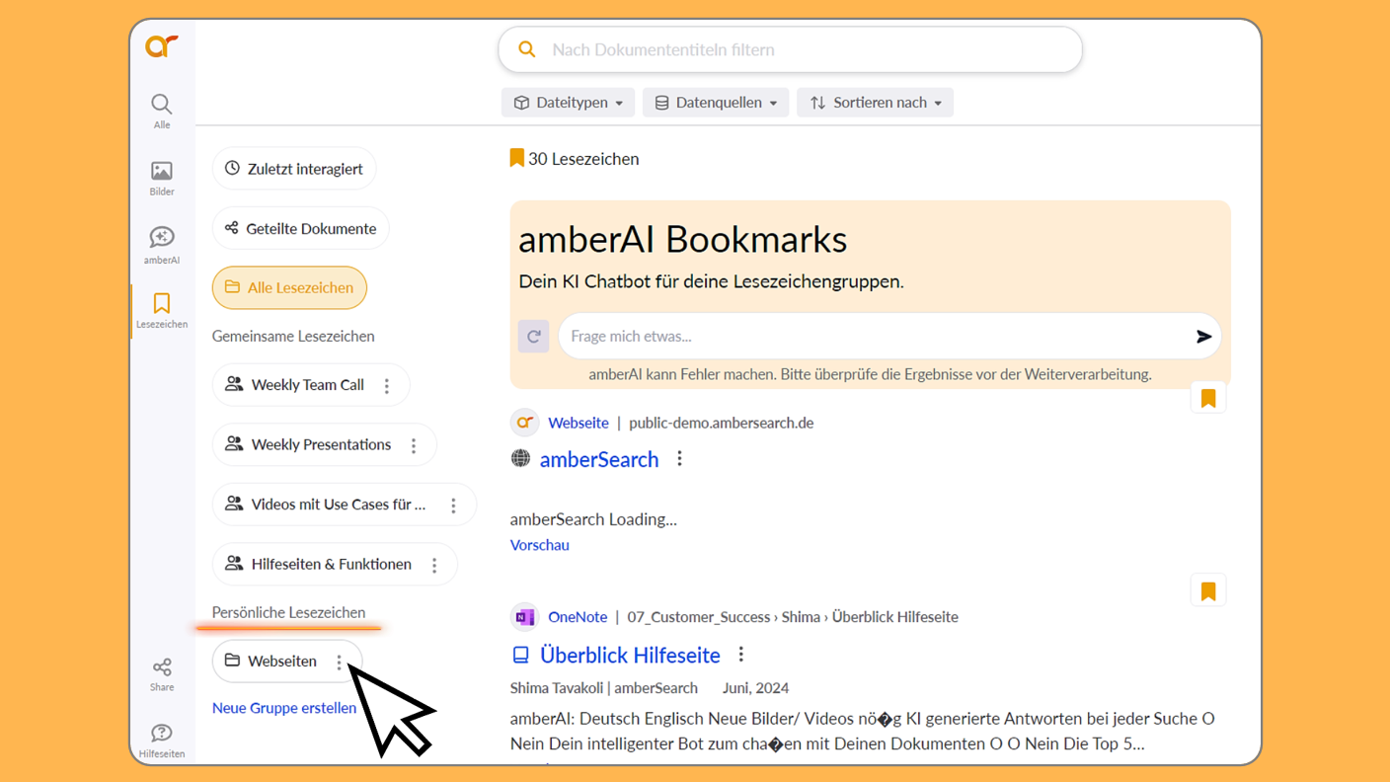Click the globe icon beside amberSearch

point(520,458)
